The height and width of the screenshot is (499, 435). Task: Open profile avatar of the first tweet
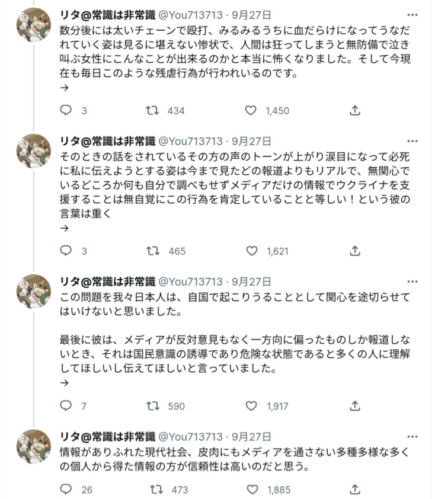(x=34, y=25)
